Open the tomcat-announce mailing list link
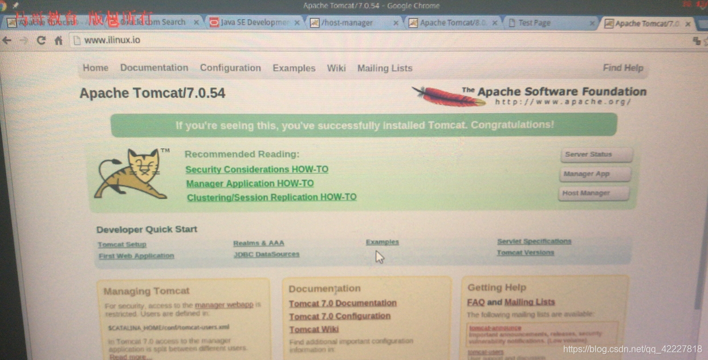Image resolution: width=708 pixels, height=360 pixels. pyautogui.click(x=495, y=328)
